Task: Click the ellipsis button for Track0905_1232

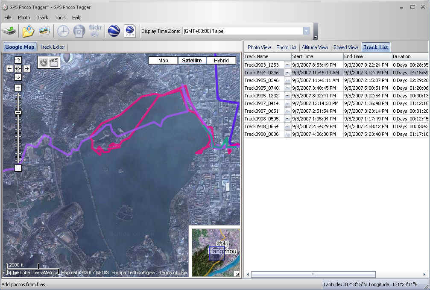Action: [287, 96]
